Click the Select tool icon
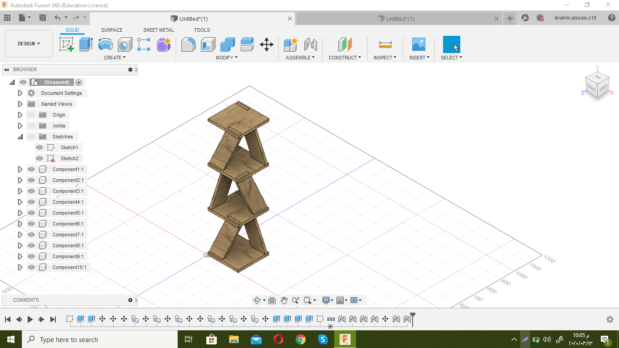Viewport: 619px width, 348px height. [451, 44]
